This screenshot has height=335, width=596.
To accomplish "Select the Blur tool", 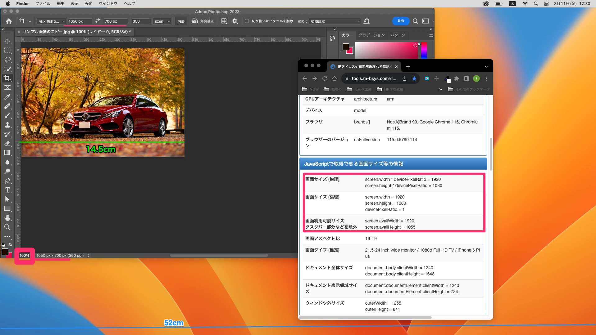I will click(x=7, y=162).
